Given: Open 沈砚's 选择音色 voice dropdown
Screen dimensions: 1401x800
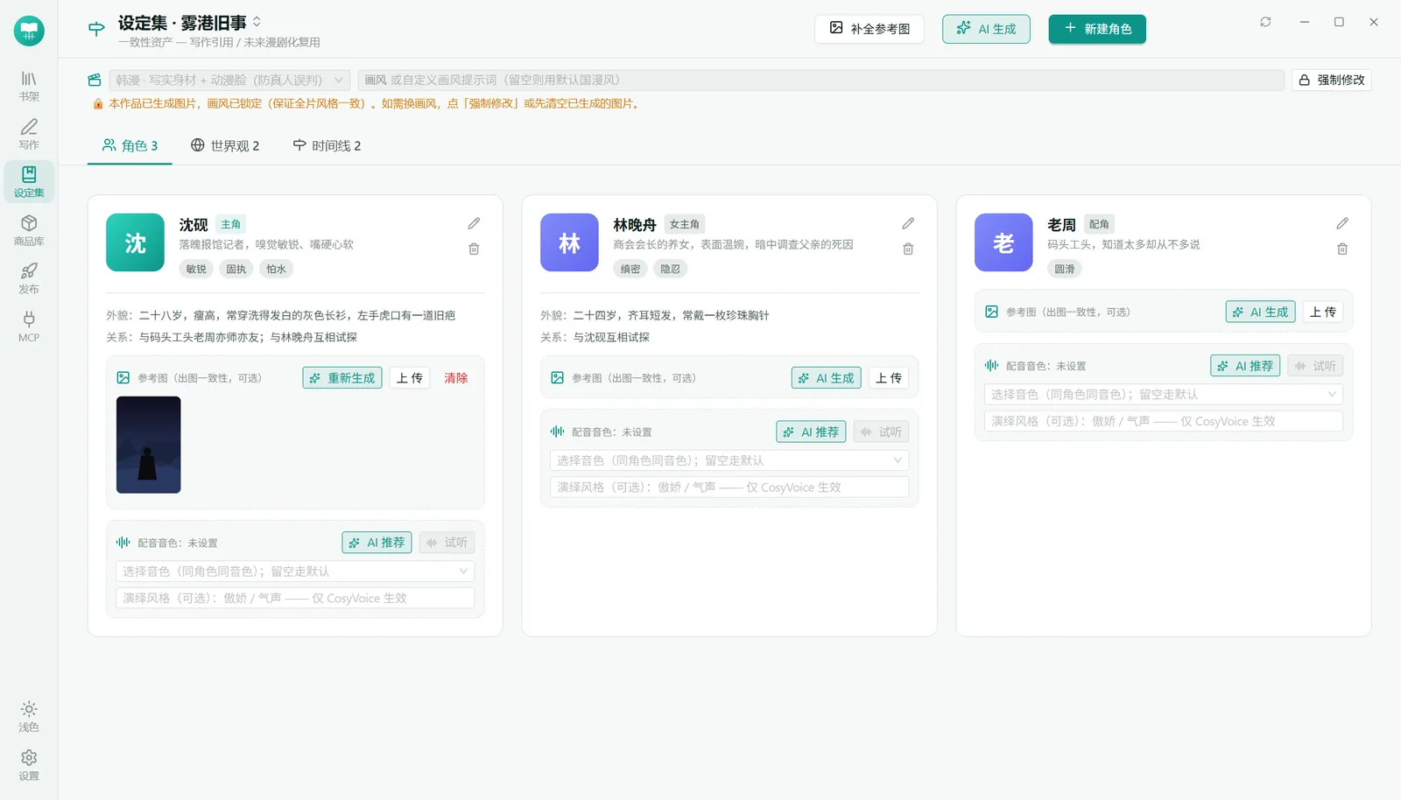Looking at the screenshot, I should 295,572.
